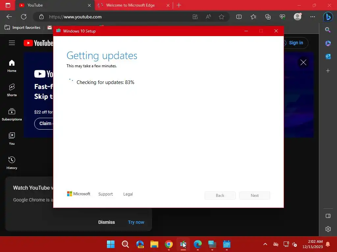This screenshot has width=337, height=252.
Task: Open Edge sidebar settings gear
Action: [328, 229]
